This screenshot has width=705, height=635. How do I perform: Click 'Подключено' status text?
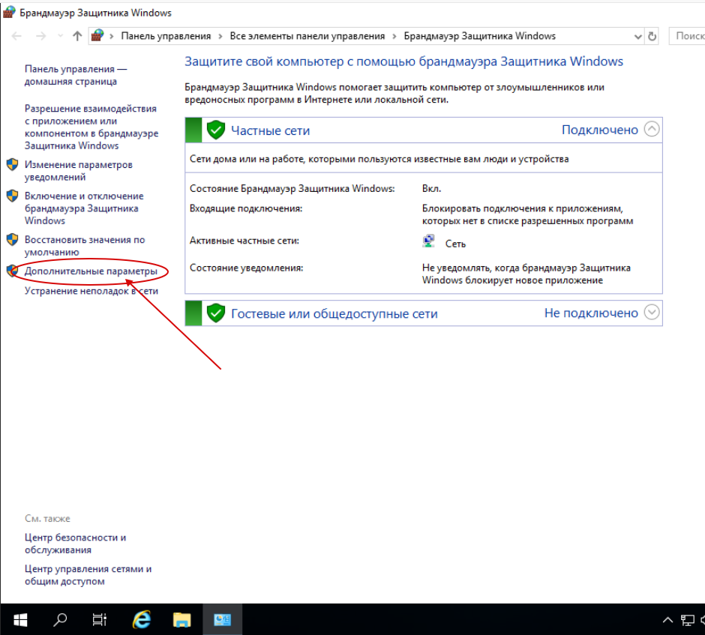pos(600,130)
